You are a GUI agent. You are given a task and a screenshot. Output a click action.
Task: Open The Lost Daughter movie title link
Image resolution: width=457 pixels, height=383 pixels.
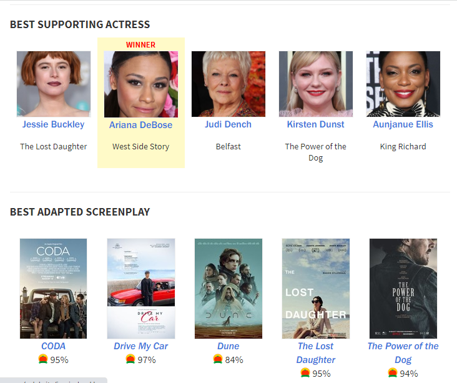click(x=316, y=353)
